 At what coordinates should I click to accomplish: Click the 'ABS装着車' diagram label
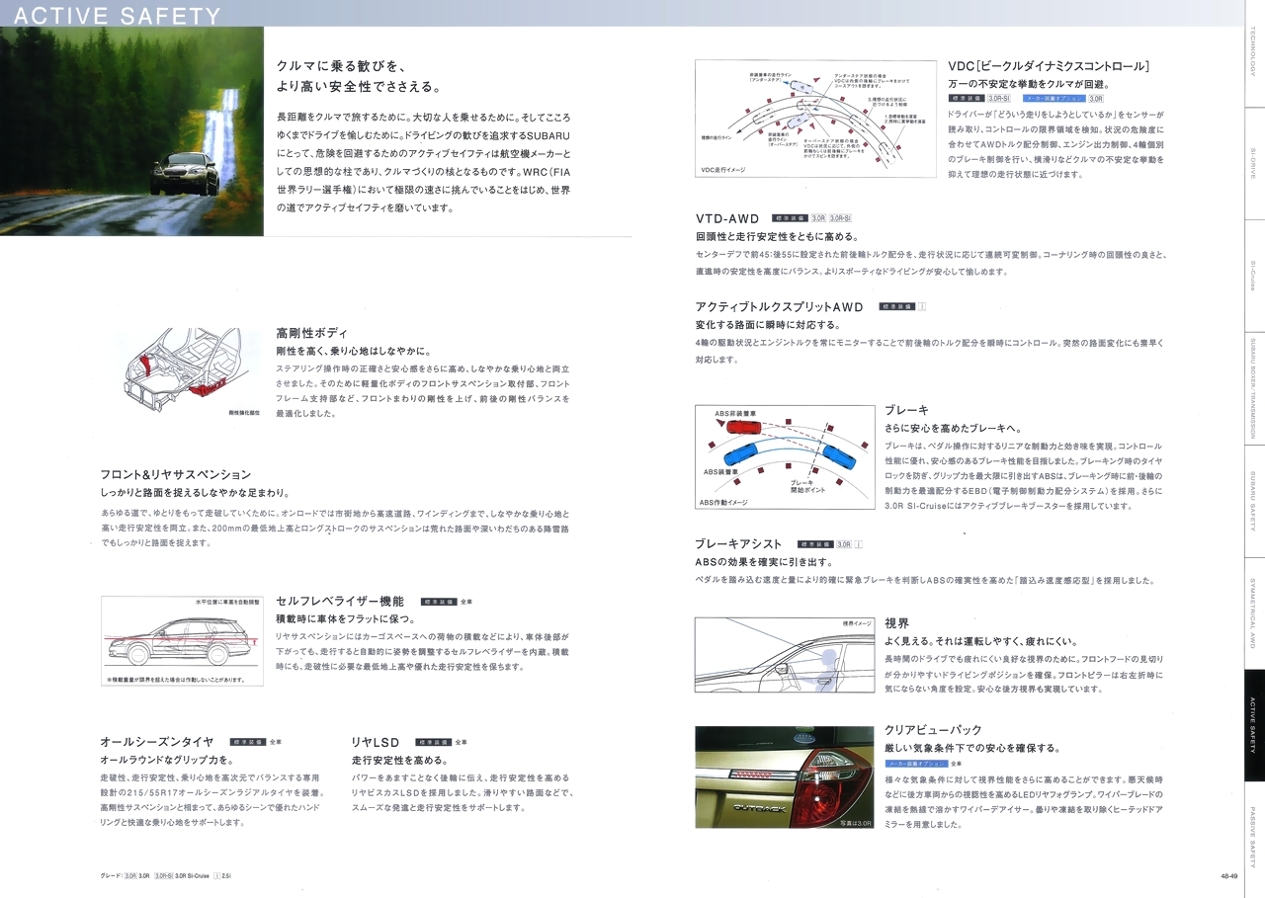(721, 472)
